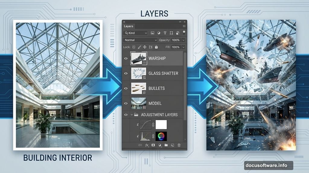
Task: Collapse the ADJUSTMENT LAYERS group
Action: [x=132, y=115]
